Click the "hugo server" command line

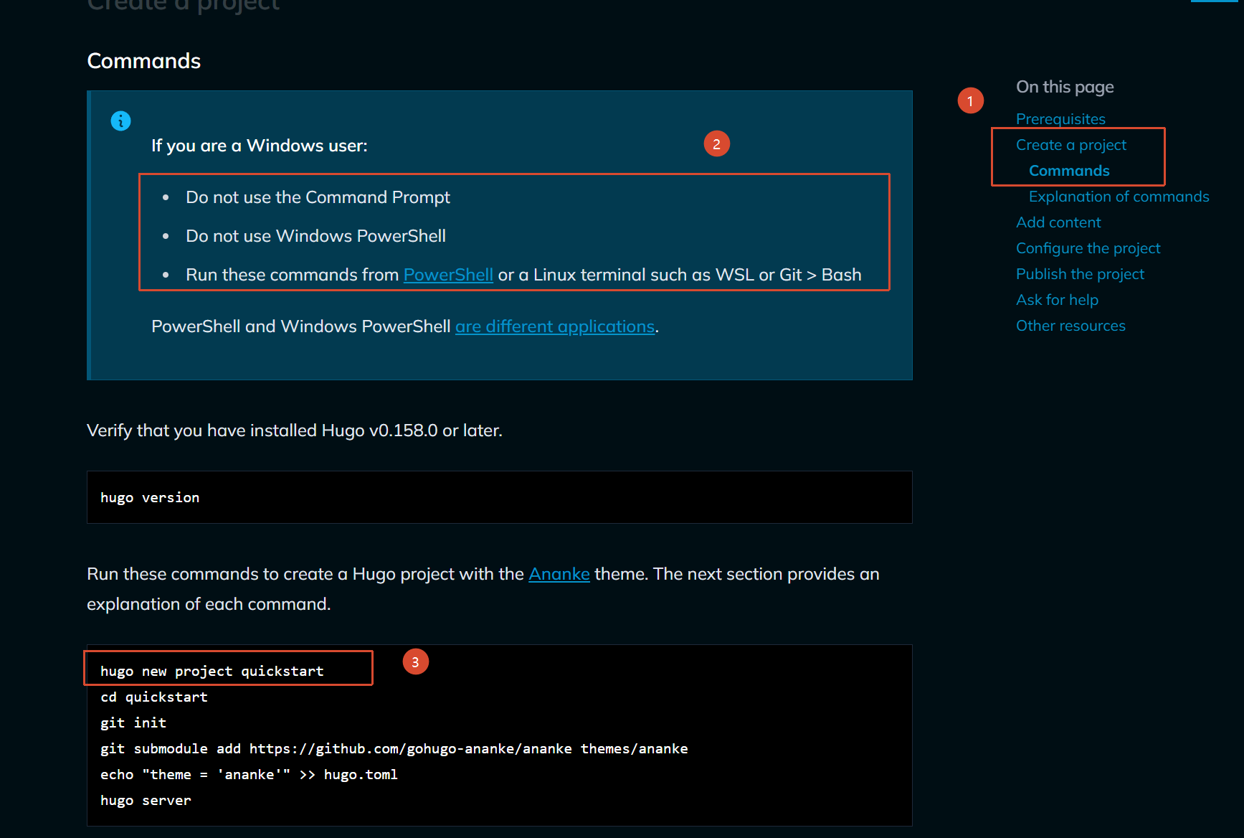(146, 800)
